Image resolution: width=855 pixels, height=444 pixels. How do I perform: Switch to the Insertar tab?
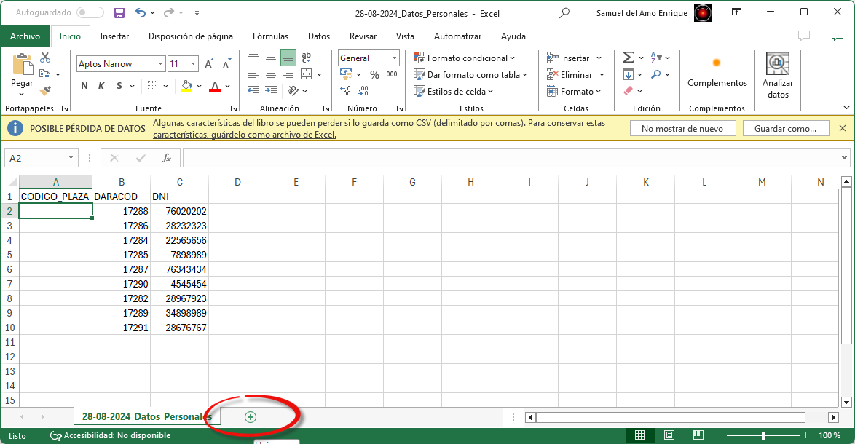(x=114, y=36)
